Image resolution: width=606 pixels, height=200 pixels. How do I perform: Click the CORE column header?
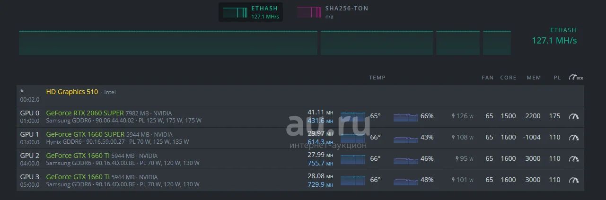(x=508, y=78)
